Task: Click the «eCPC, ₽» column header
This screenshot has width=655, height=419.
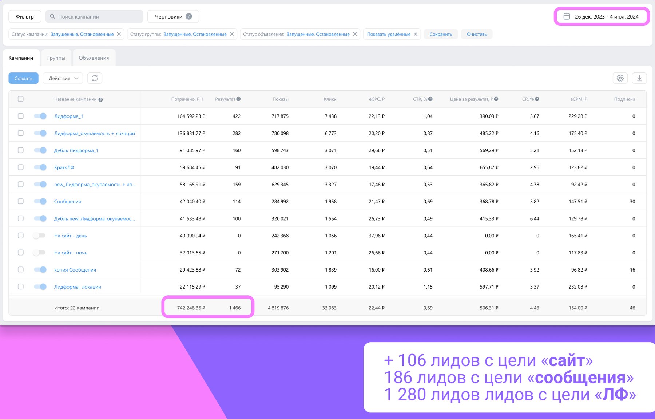Action: click(x=377, y=99)
